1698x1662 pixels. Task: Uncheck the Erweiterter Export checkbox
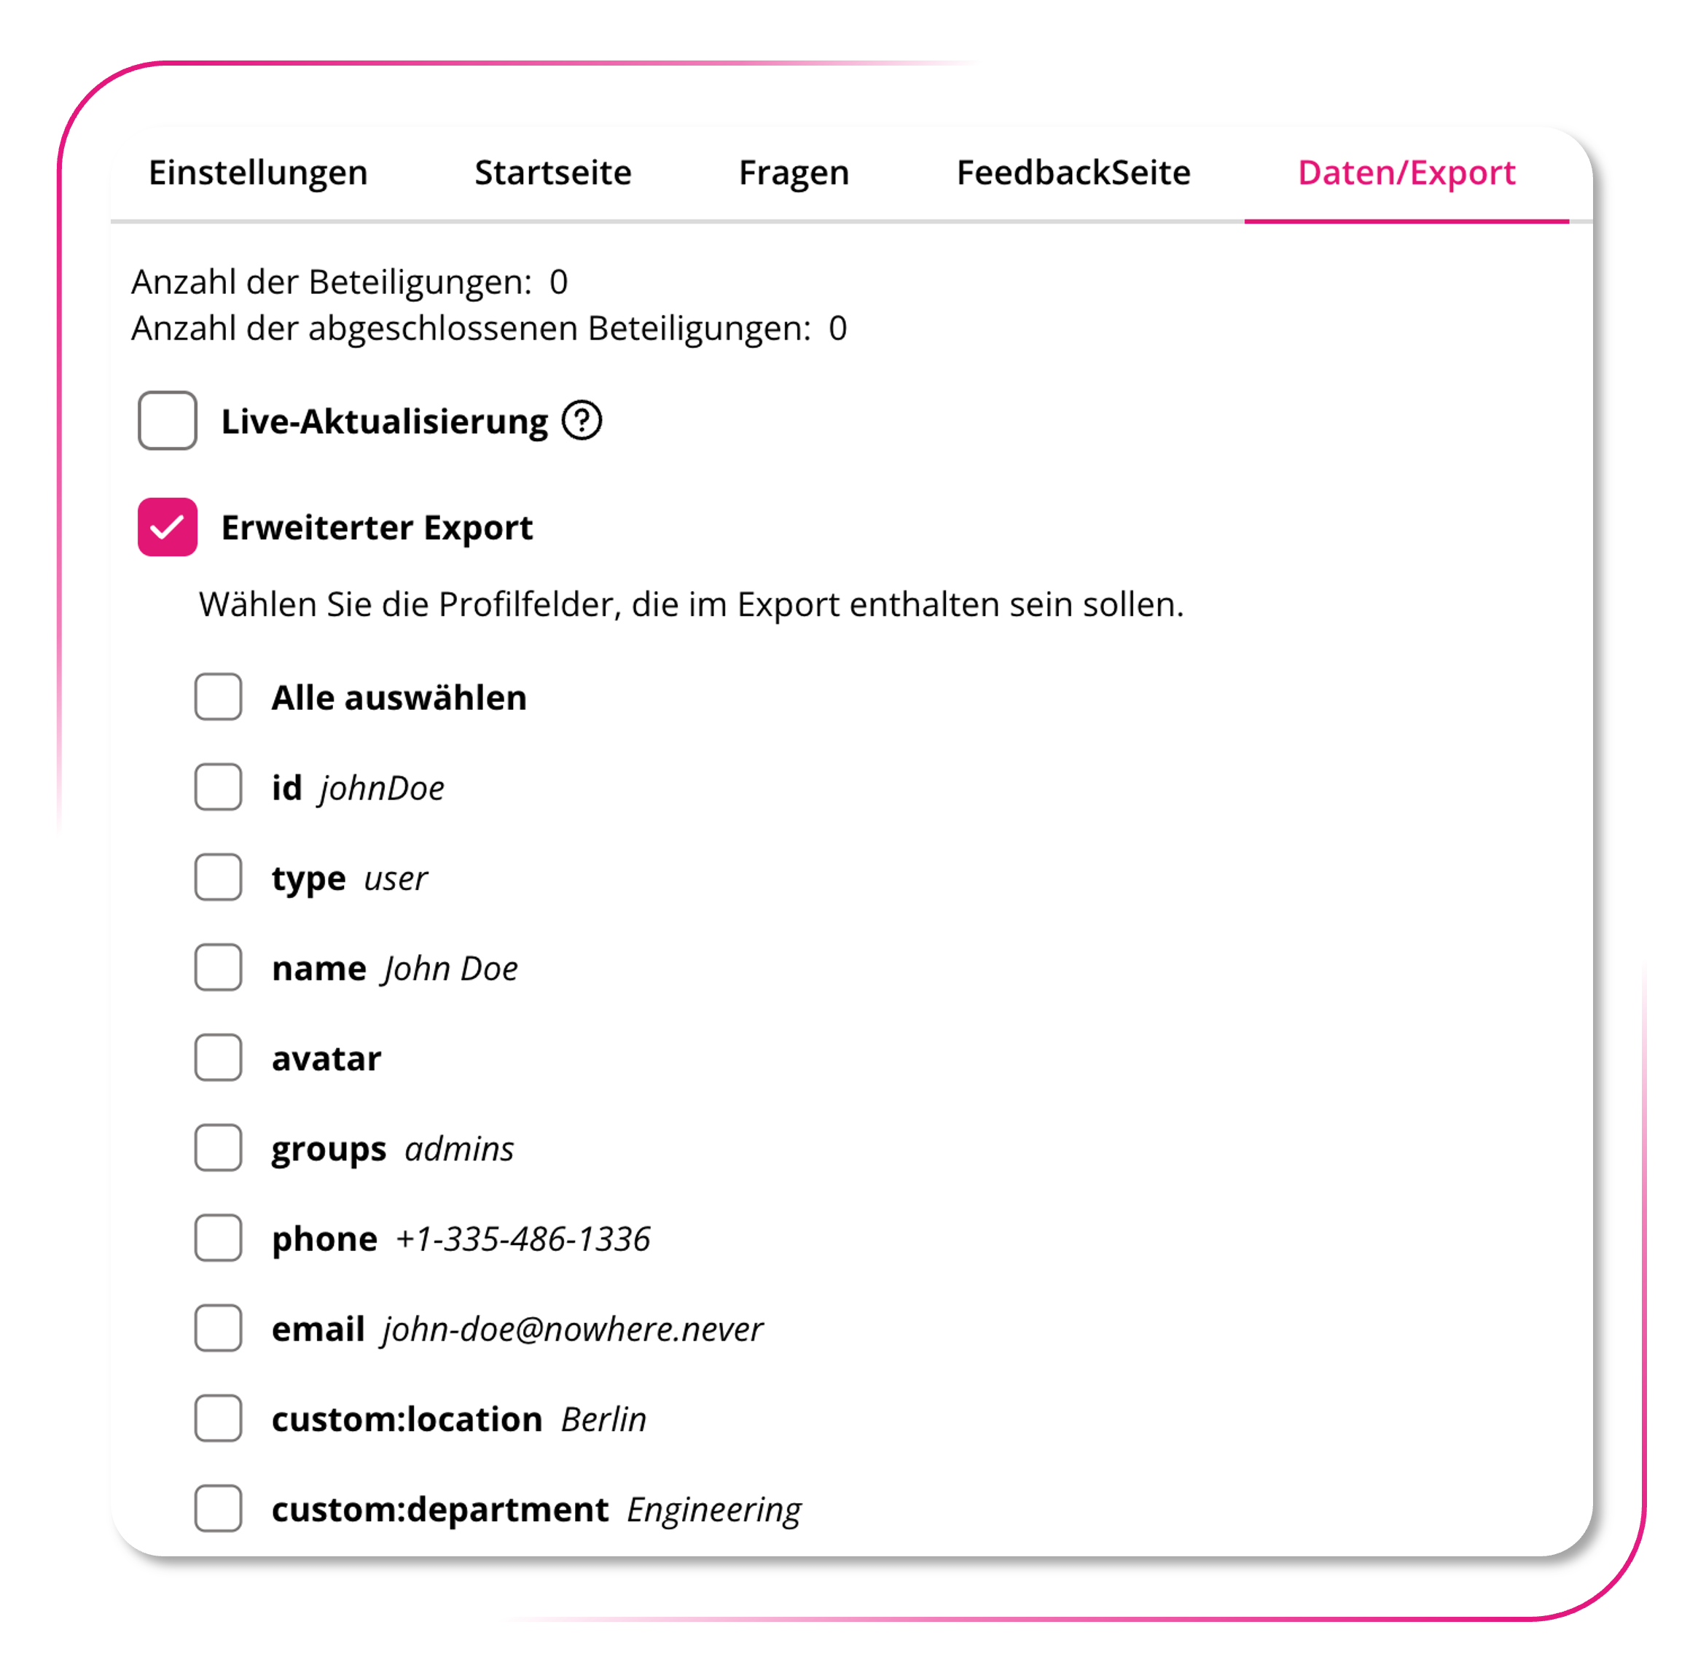[168, 527]
